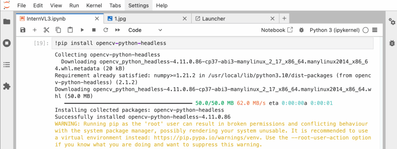Enable the debugger bug icon in the toolbar

(x=301, y=30)
